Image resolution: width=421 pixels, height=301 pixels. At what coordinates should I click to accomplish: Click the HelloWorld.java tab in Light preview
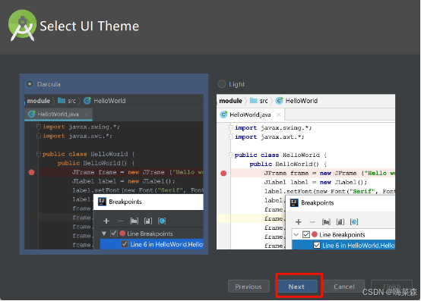251,115
